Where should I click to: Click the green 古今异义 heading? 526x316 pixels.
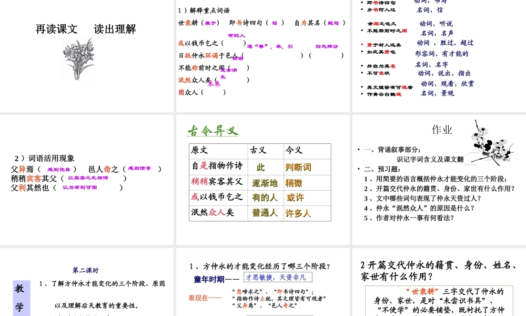pyautogui.click(x=213, y=131)
